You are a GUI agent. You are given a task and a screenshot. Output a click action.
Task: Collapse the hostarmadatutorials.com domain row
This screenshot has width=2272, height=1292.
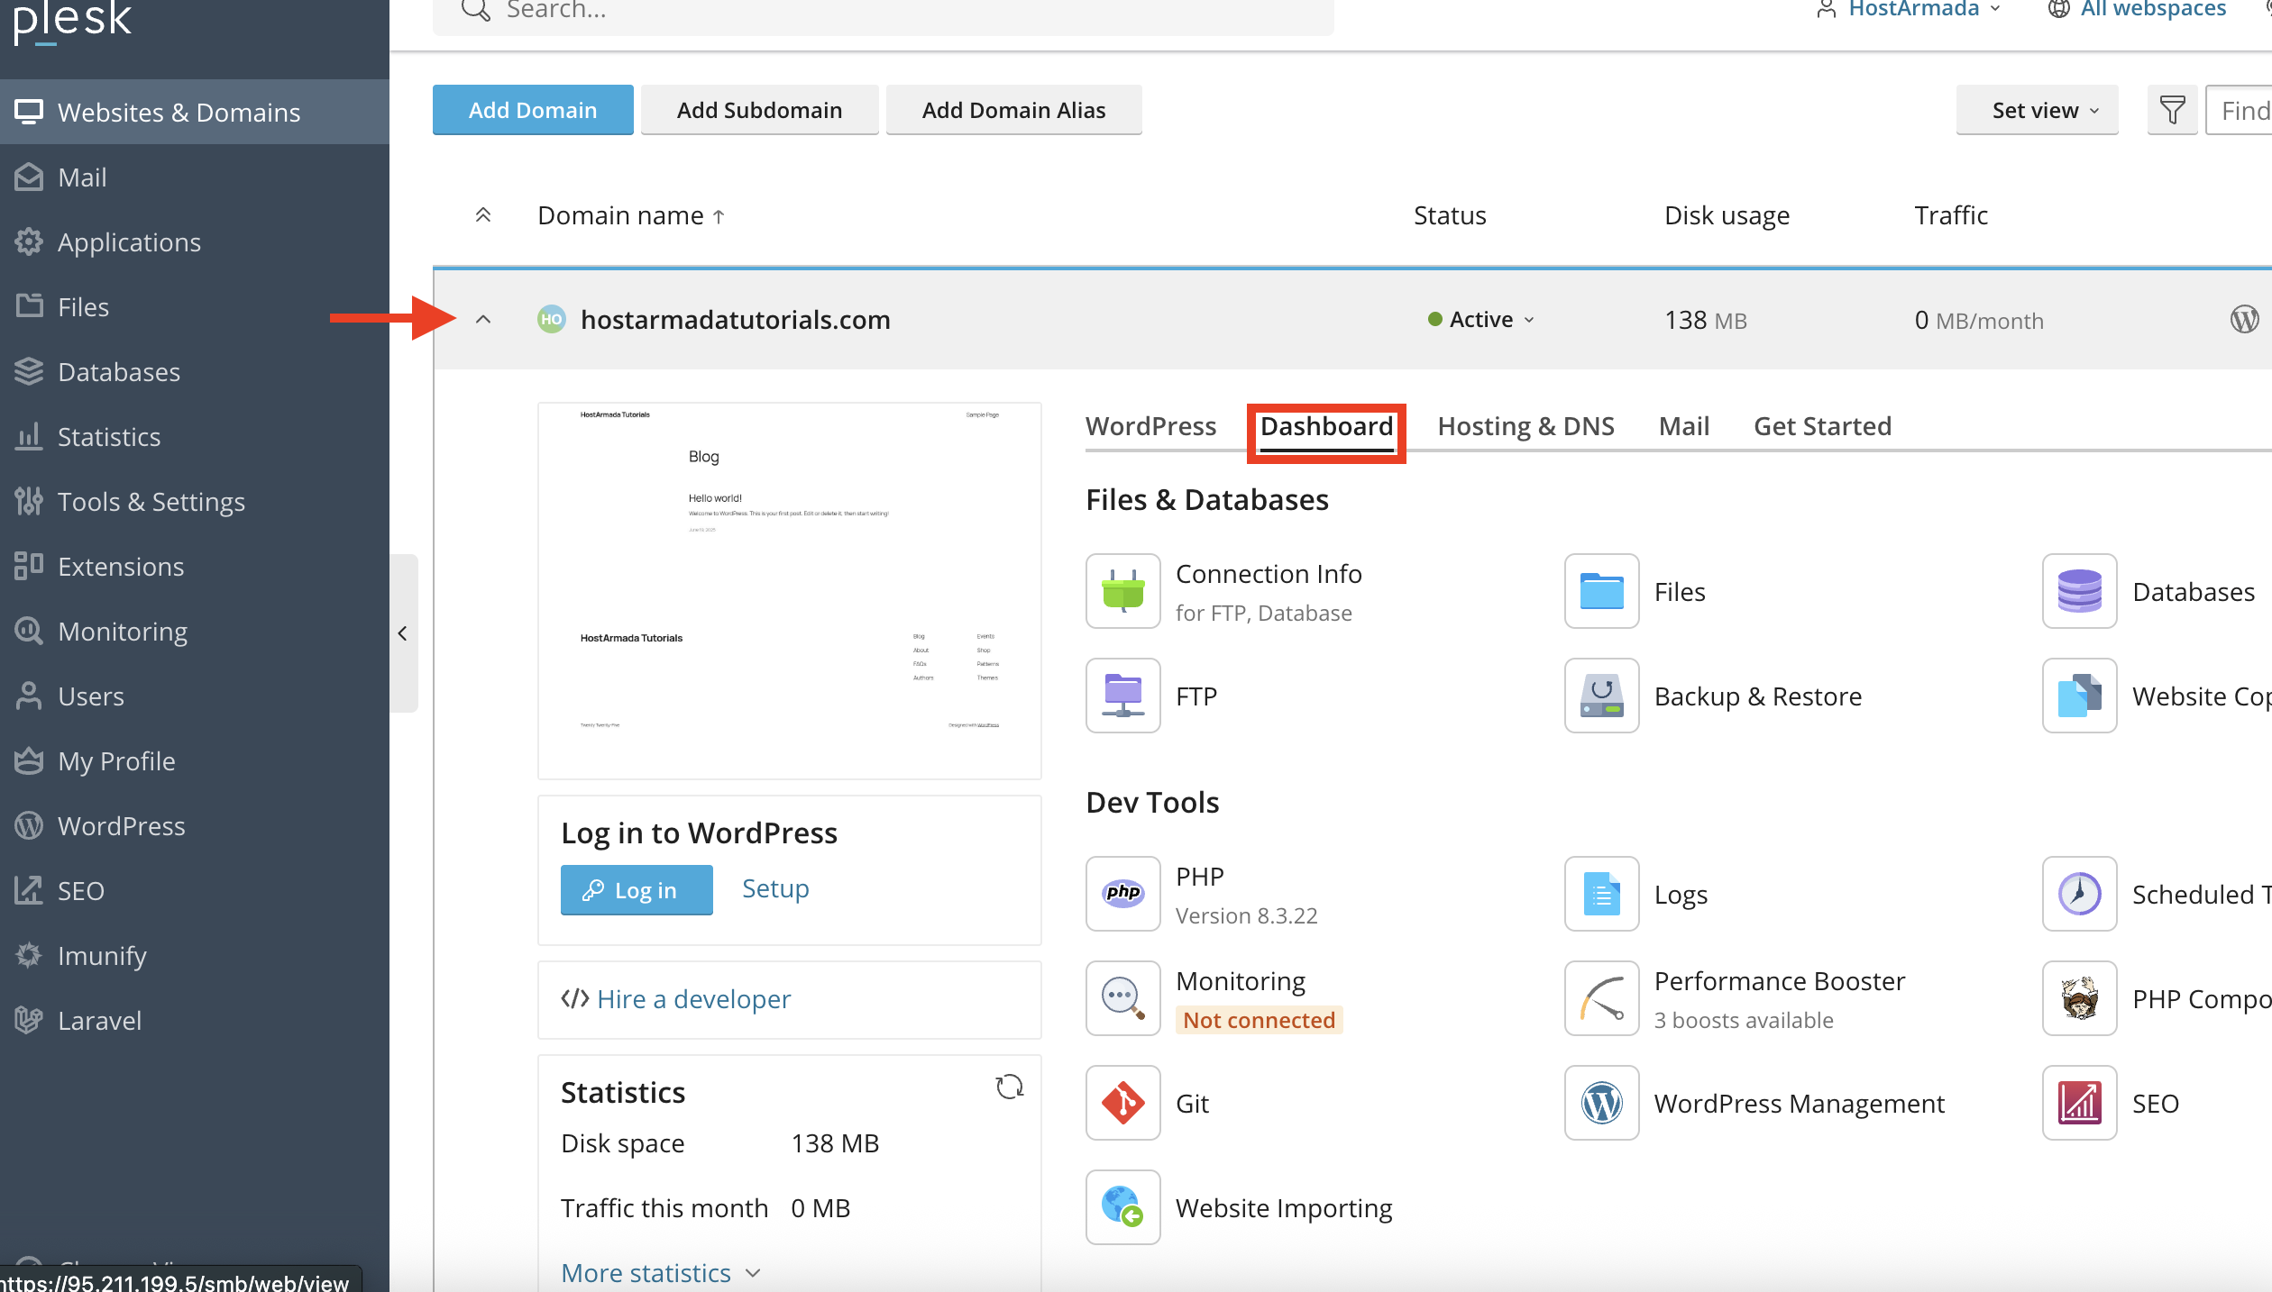(483, 320)
